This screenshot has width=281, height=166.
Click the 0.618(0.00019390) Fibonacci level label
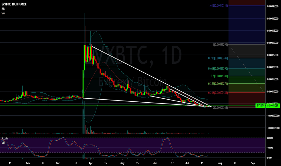pyautogui.click(x=218, y=69)
